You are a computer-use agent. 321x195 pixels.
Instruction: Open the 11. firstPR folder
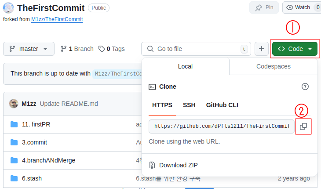pyautogui.click(x=36, y=124)
